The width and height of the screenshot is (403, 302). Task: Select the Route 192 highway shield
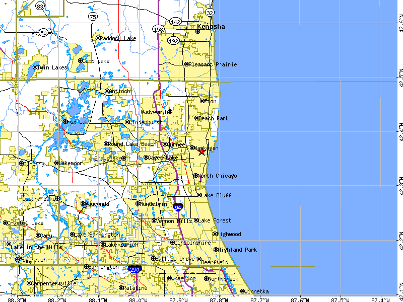[x=174, y=40]
